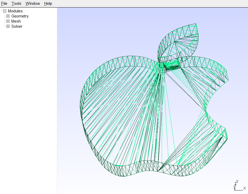Select the Mesh tree item
The width and height of the screenshot is (248, 194).
[x=16, y=21]
